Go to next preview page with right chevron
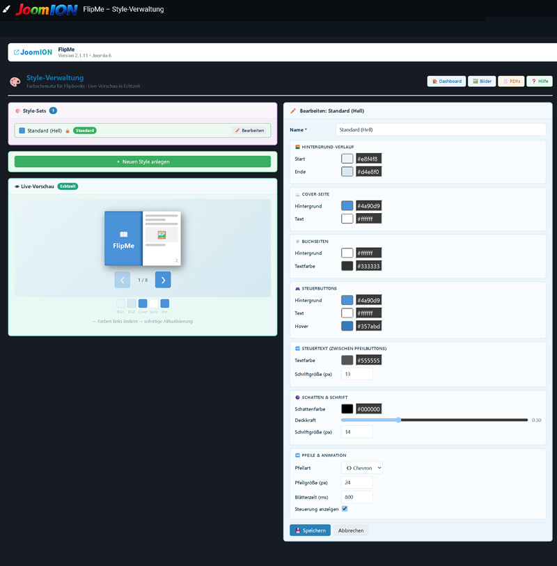 coord(163,280)
